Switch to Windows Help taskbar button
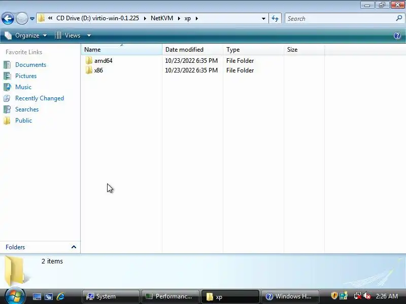Image resolution: width=406 pixels, height=304 pixels. 290,296
